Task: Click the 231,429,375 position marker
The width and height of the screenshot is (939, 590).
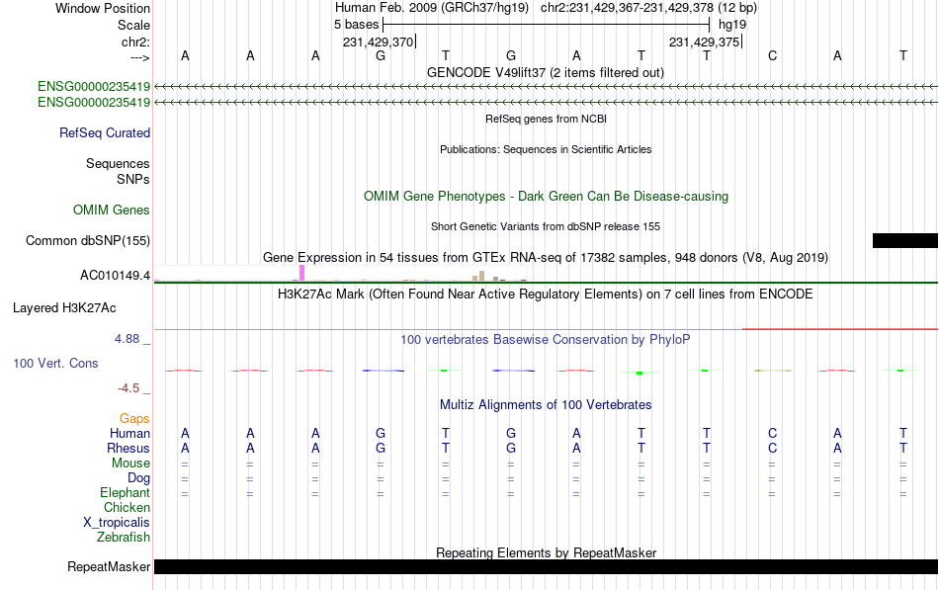Action: 705,42
